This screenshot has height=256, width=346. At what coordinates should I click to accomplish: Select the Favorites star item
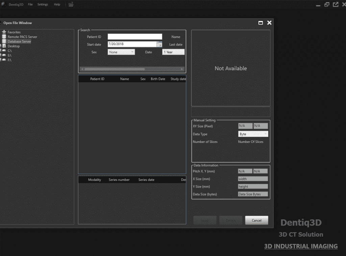tap(4, 32)
